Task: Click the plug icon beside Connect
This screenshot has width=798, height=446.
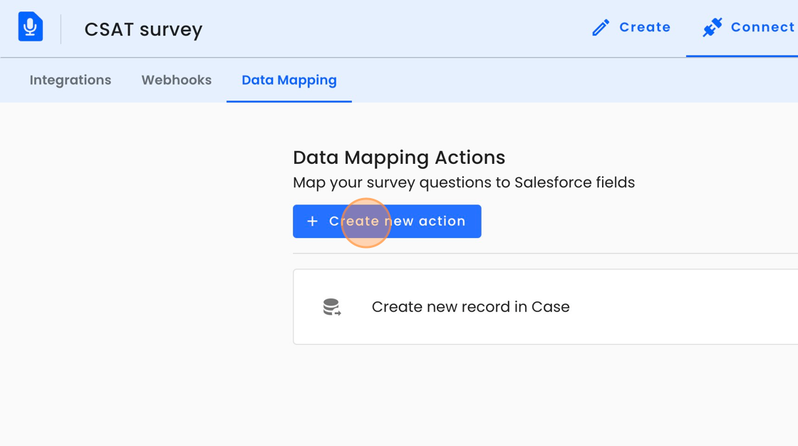Action: point(712,28)
